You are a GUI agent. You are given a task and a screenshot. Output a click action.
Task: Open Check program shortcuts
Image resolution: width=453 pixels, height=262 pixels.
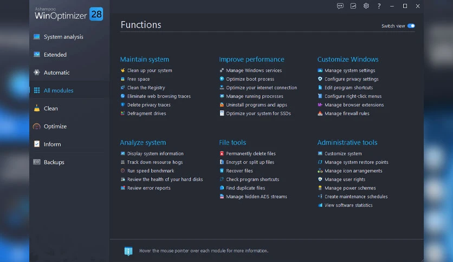pos(253,179)
